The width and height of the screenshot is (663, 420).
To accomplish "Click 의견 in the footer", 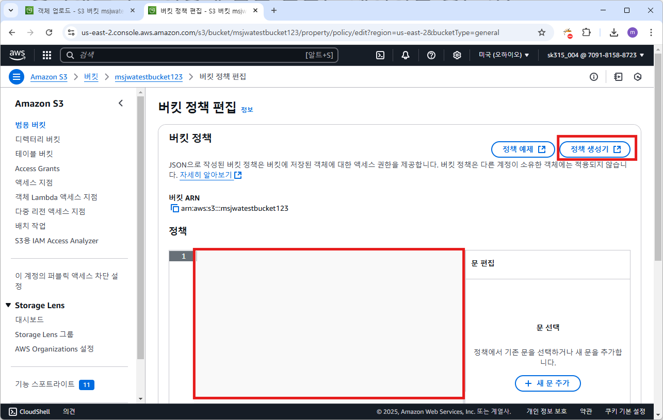I will (69, 411).
